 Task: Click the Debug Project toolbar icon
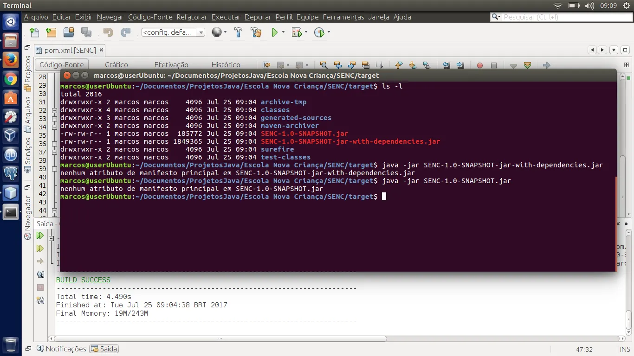tap(296, 32)
